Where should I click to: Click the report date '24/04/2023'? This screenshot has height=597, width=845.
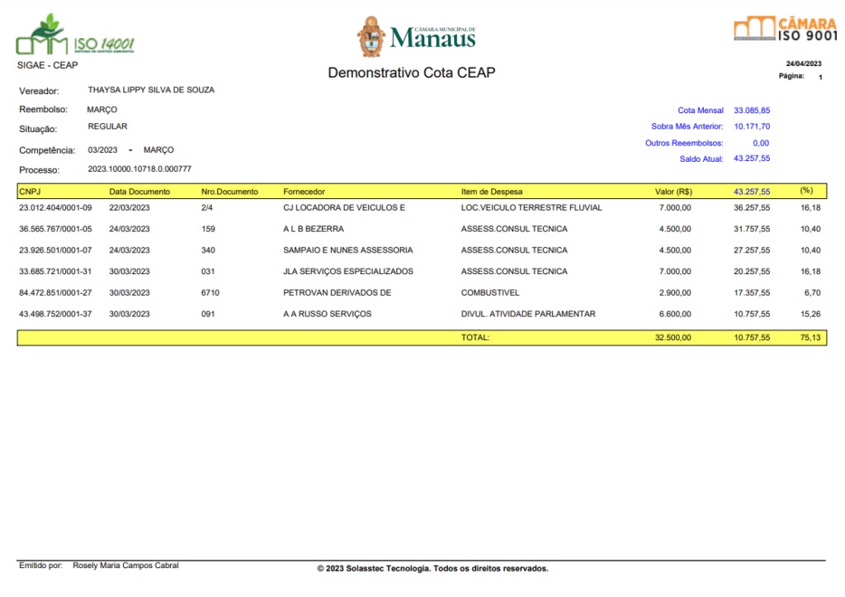pos(804,64)
